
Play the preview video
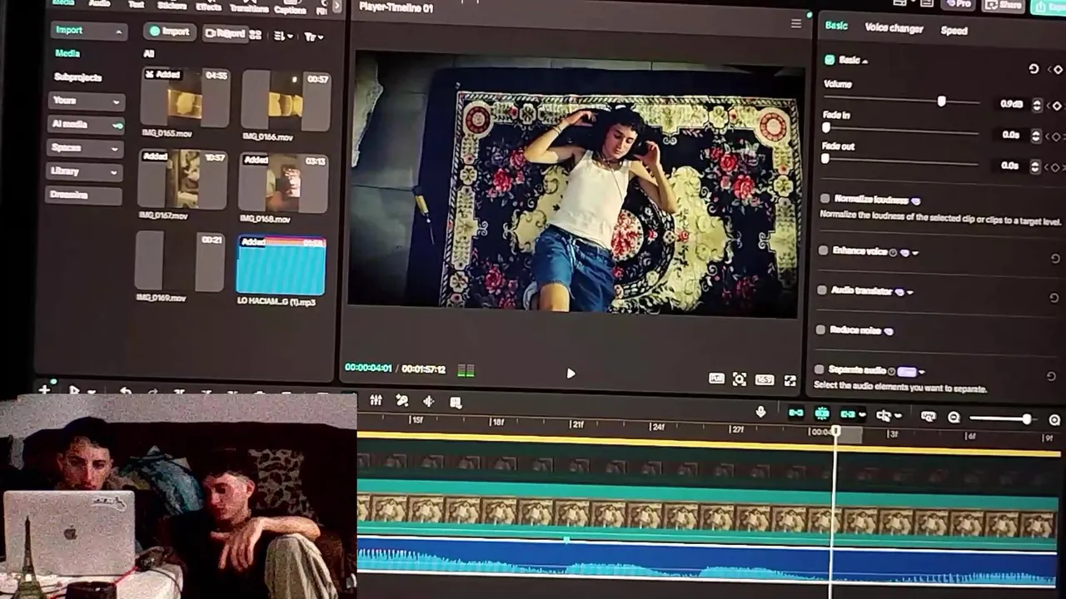tap(570, 374)
